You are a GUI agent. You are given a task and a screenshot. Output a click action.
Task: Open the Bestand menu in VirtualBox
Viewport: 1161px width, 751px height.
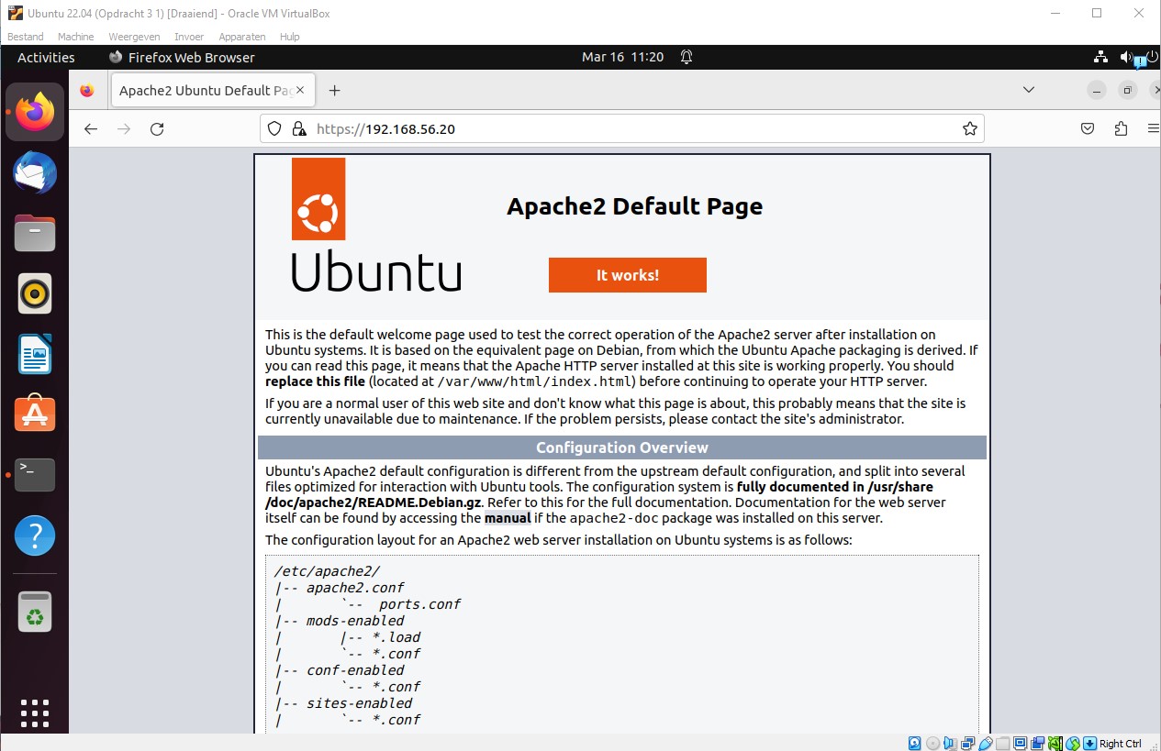click(x=26, y=37)
